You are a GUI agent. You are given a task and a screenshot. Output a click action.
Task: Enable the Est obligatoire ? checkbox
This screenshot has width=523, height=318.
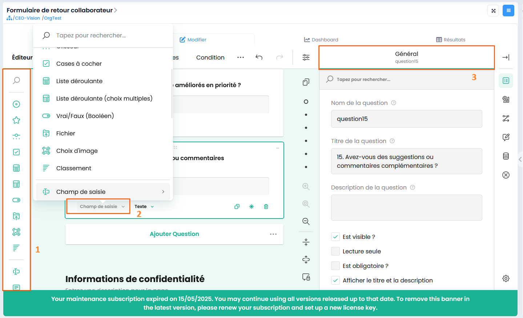[x=335, y=266]
